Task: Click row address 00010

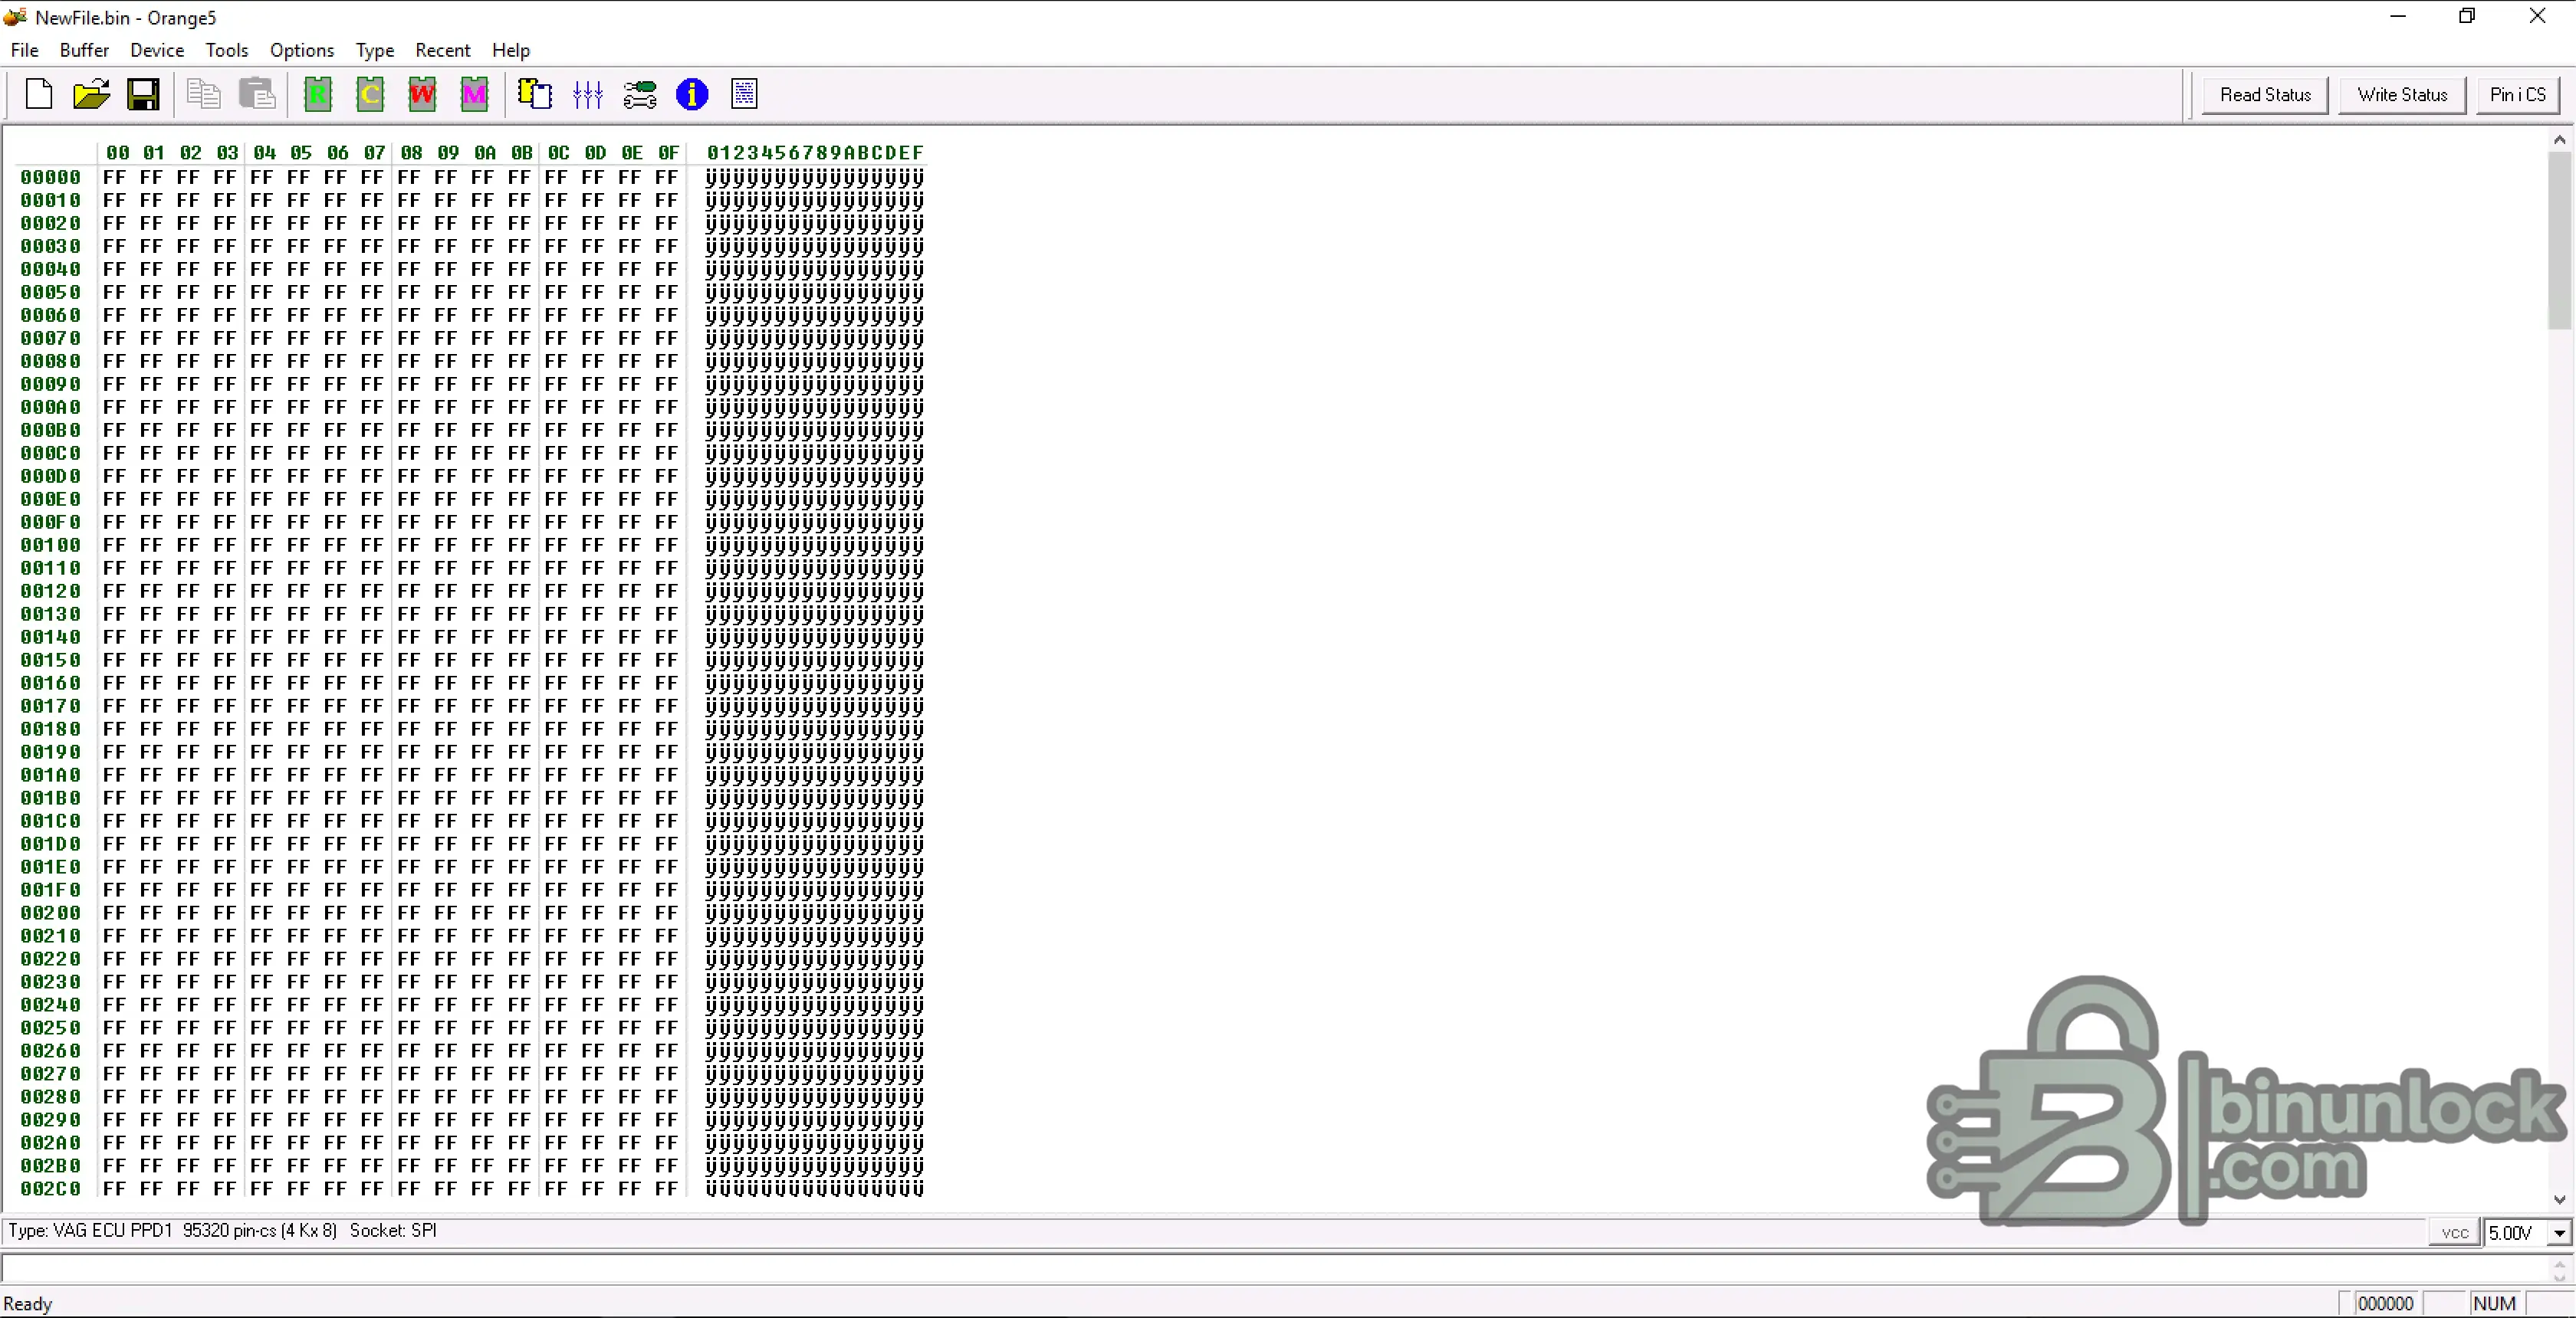Action: tap(50, 200)
